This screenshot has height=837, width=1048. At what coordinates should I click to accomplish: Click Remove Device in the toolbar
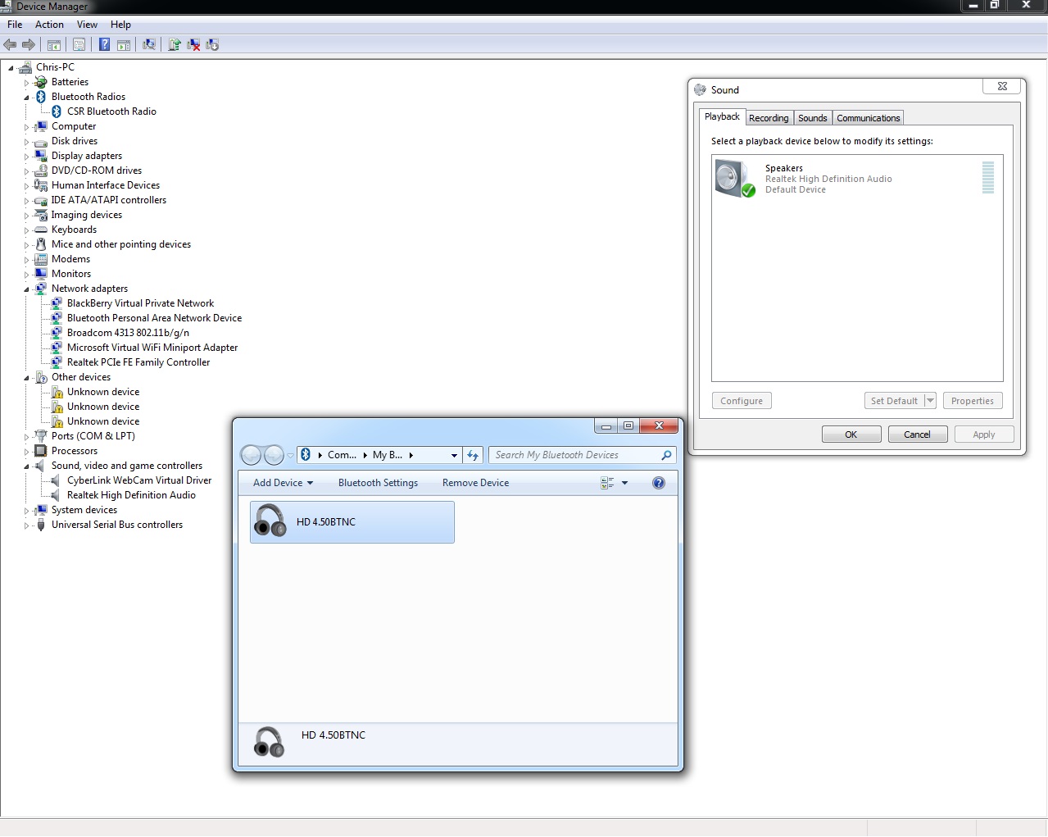tap(475, 483)
